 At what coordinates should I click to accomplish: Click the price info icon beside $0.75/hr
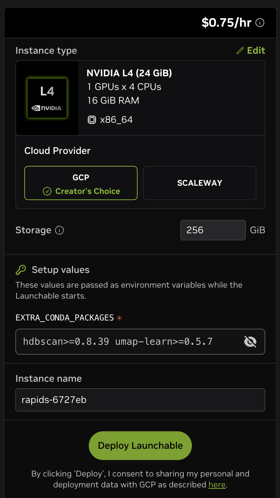(x=260, y=23)
